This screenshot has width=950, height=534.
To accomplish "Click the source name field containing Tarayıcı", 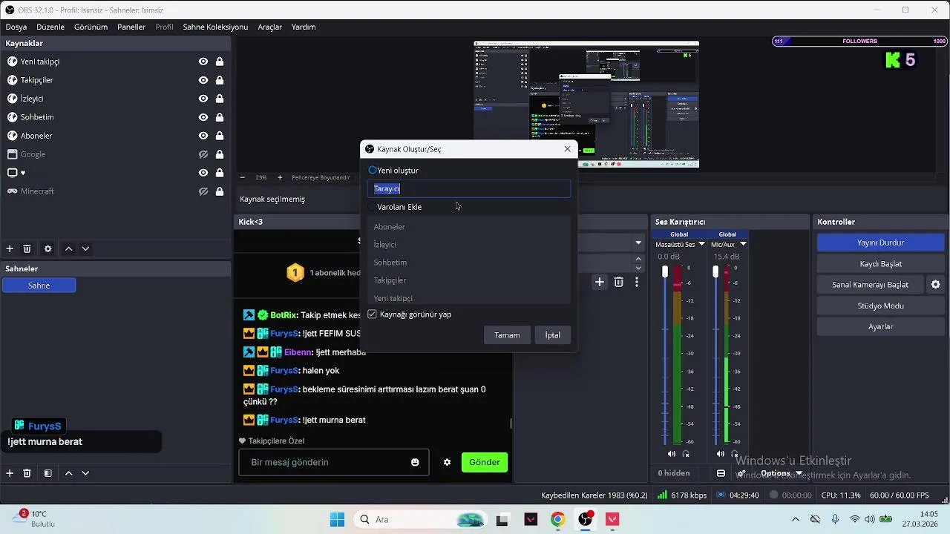I will point(469,188).
